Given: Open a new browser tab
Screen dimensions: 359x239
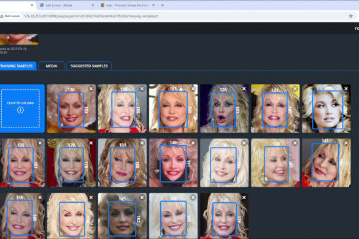Looking at the screenshot, I should tap(163, 5).
